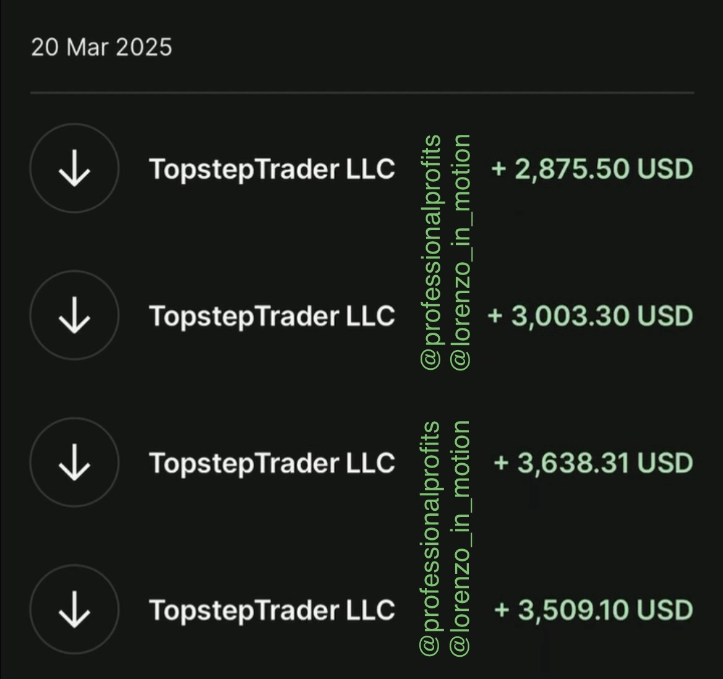Tap the incoming arrow icon for 3,003.30 USD
723x679 pixels.
point(74,315)
